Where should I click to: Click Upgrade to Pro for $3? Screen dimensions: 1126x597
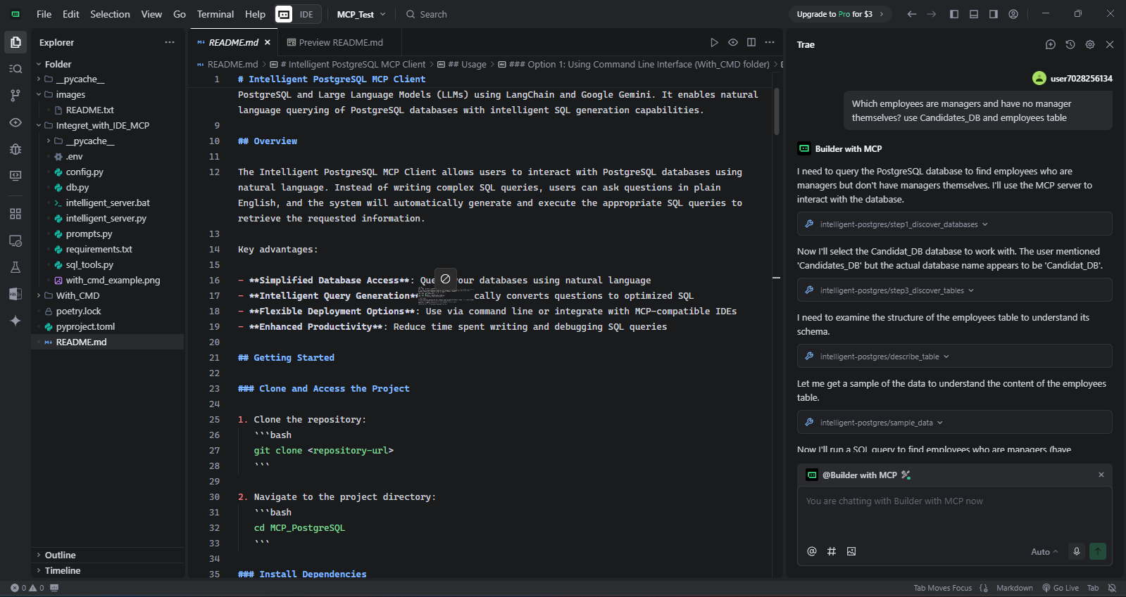839,14
